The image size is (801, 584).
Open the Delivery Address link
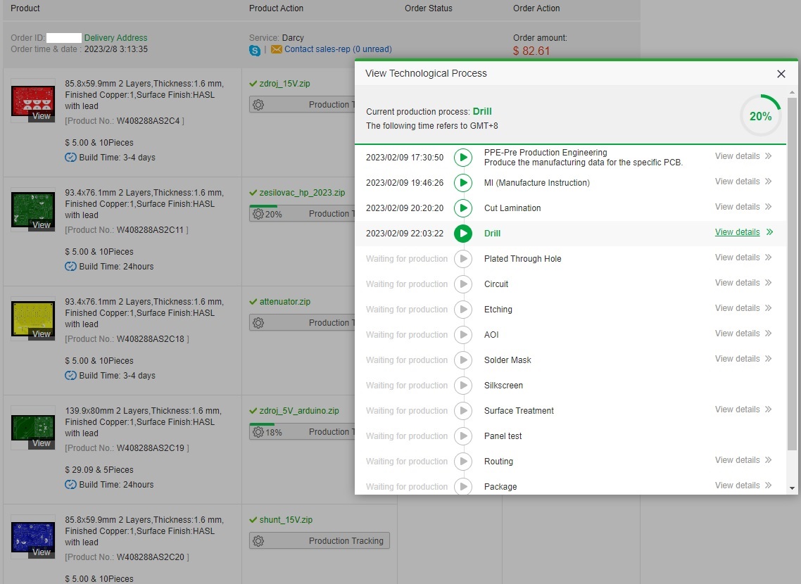[x=115, y=38]
